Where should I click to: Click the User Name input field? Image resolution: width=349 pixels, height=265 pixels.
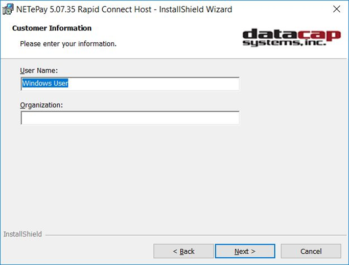pos(130,84)
